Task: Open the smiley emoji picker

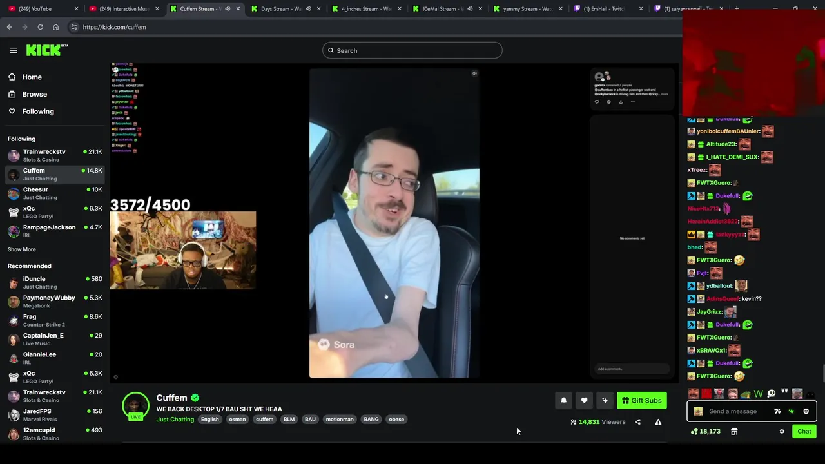Action: 806,411
